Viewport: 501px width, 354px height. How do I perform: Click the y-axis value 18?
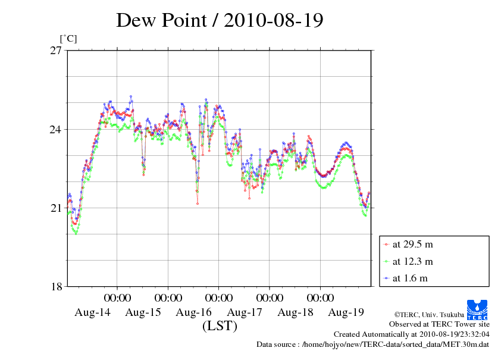click(56, 287)
